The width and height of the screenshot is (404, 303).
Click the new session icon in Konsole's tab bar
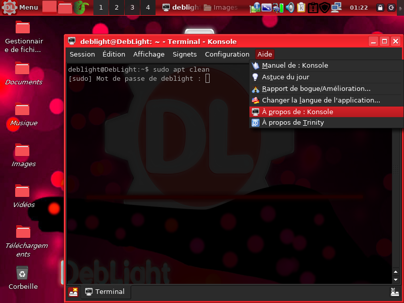pyautogui.click(x=73, y=292)
